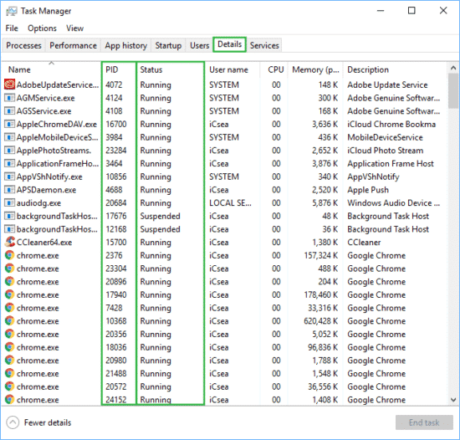460x440 pixels.
Task: Click the AppleChromeDAV.exe process icon
Action: (10, 124)
